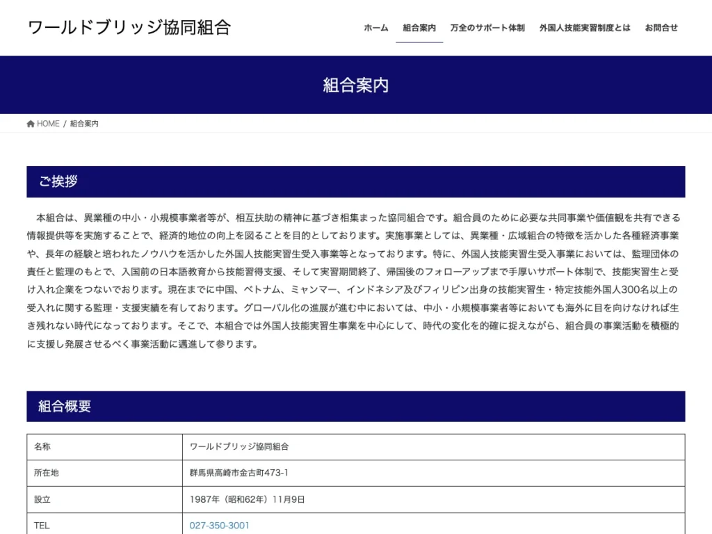Select table value ワールドブリッジ協同組合
Viewport: 712px width, 534px height.
click(239, 447)
